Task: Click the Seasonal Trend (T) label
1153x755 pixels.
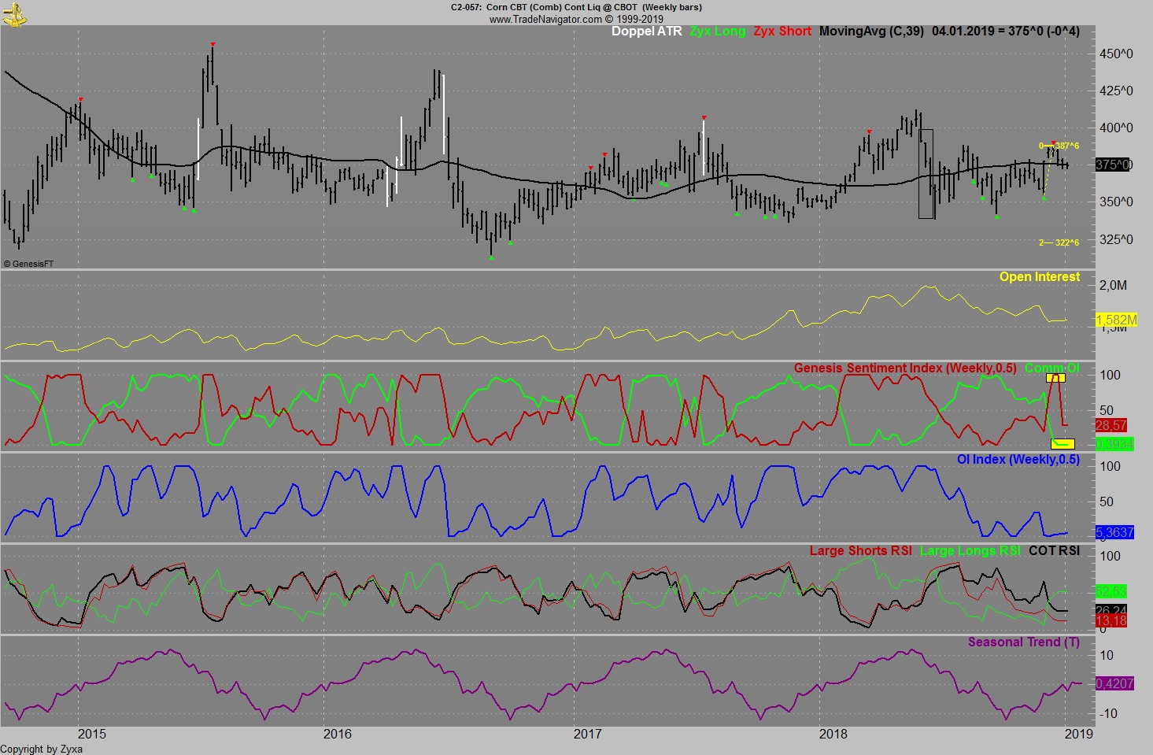Action: coord(1023,642)
